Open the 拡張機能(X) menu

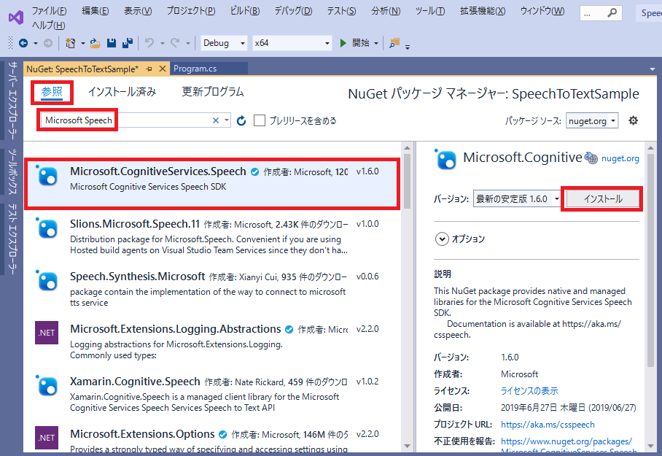click(x=483, y=11)
